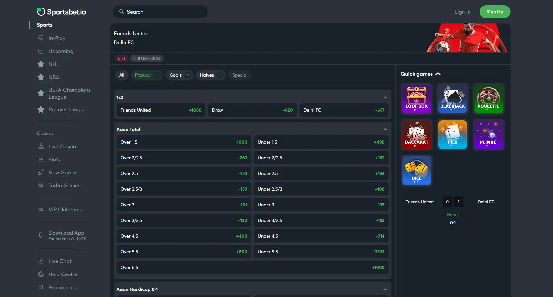553x297 pixels.
Task: Collapse the 1x2 market panel
Action: click(x=385, y=97)
